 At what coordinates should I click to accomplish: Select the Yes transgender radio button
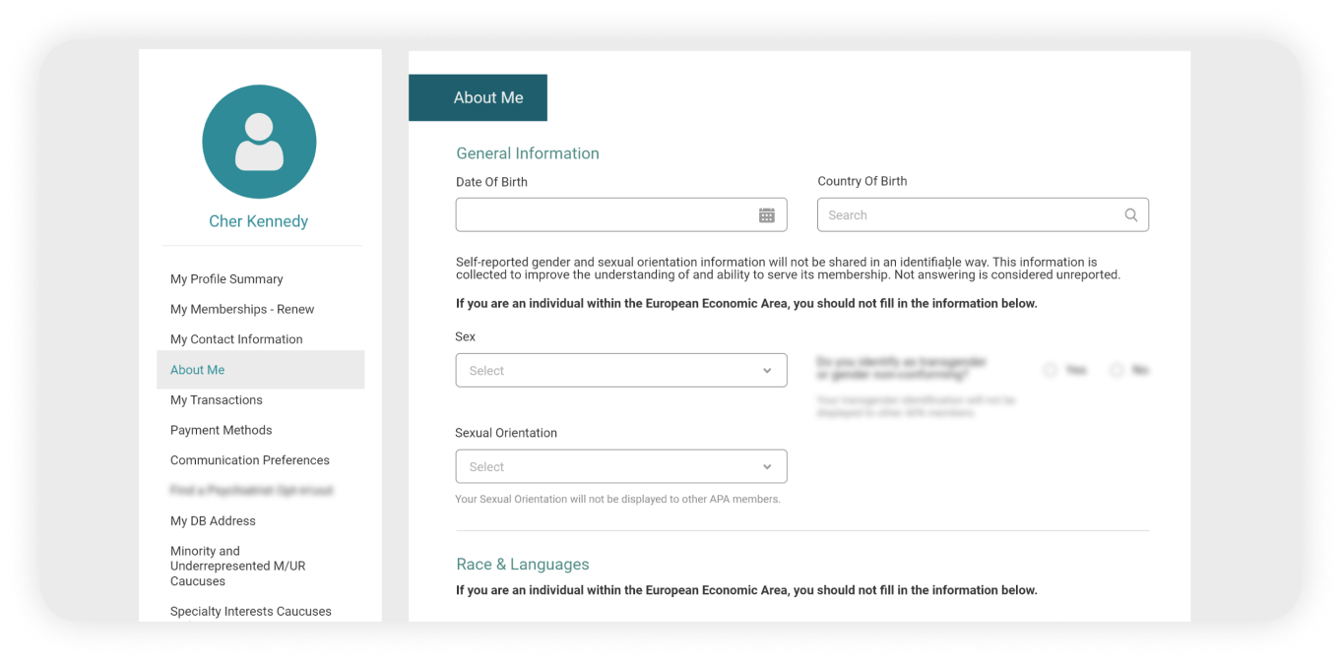1051,370
